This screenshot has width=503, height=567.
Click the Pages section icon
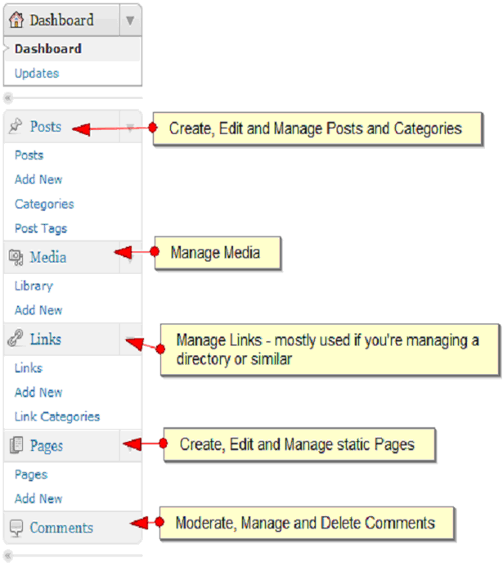pos(16,446)
